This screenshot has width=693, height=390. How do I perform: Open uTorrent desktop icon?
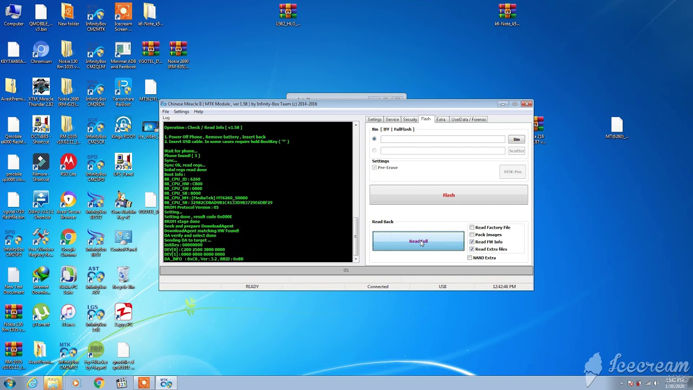point(41,315)
